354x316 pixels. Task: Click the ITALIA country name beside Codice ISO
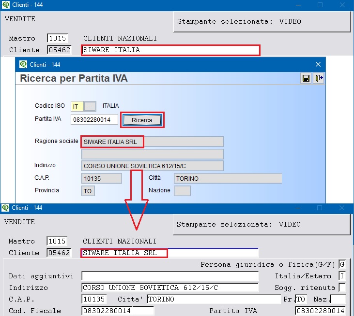[110, 106]
